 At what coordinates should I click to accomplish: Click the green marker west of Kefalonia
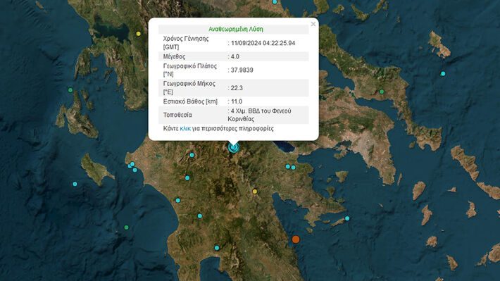tap(70, 90)
